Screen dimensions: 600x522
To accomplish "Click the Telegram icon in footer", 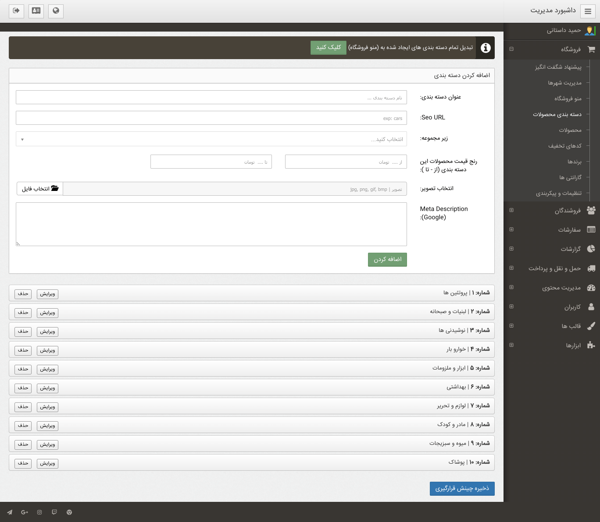I will tap(10, 512).
